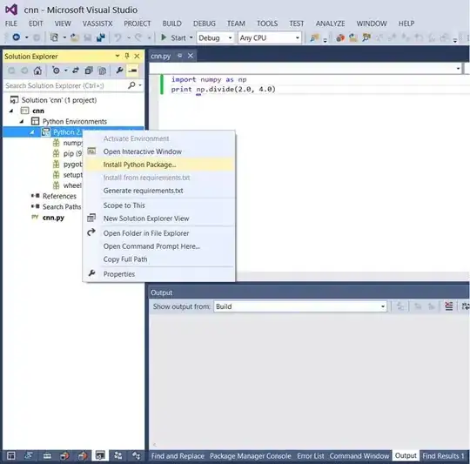Click the Clear All icon in Output panel
This screenshot has height=464, width=470.
click(x=449, y=306)
